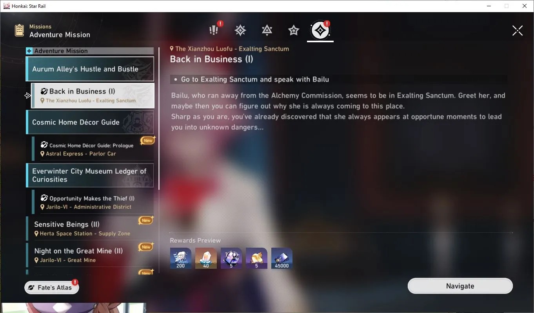
Task: Click the purple reward item showing 5
Action: click(231, 258)
